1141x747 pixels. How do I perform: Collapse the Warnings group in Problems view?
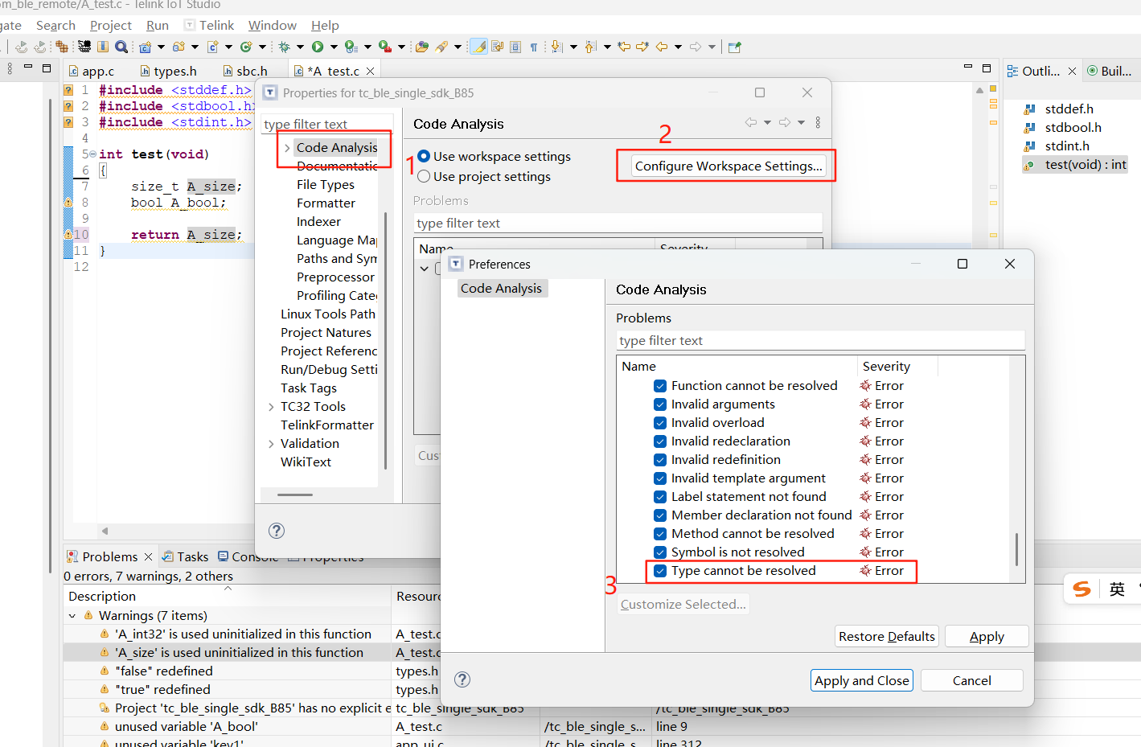tap(72, 616)
